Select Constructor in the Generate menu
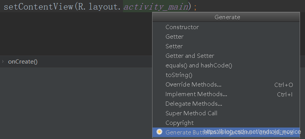This screenshot has height=139, width=305. [226, 27]
